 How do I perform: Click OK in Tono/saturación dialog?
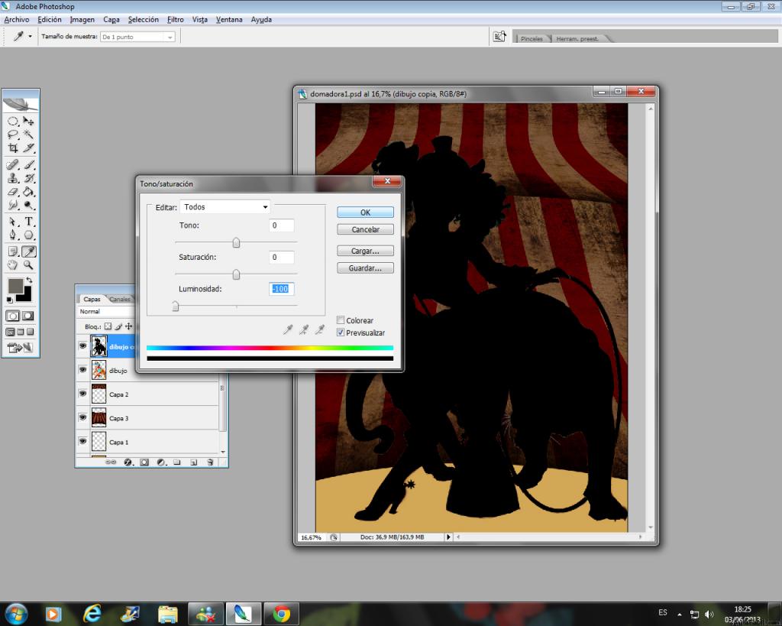click(x=365, y=212)
